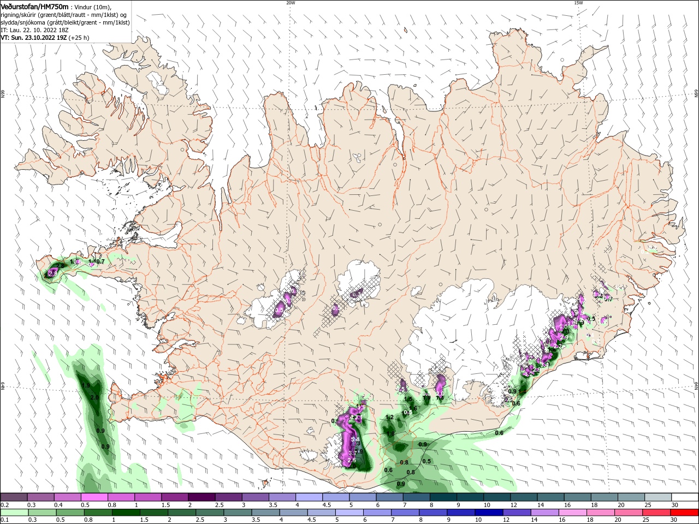699x524 pixels.
Task: Pick upper legend swatch between 4 and 4.5
Action: tap(309, 497)
